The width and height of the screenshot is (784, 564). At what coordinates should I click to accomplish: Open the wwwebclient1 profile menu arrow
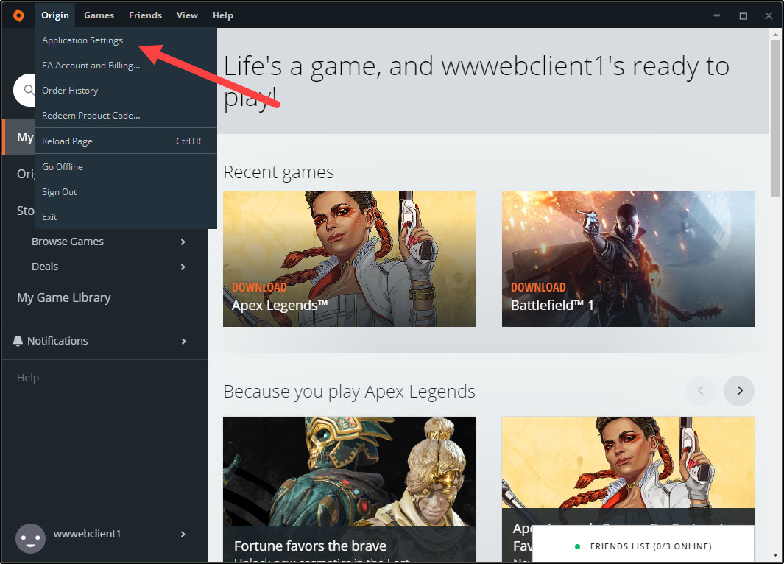pyautogui.click(x=183, y=534)
